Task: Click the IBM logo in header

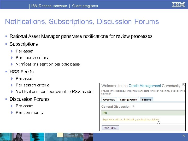Action: (x=178, y=5)
